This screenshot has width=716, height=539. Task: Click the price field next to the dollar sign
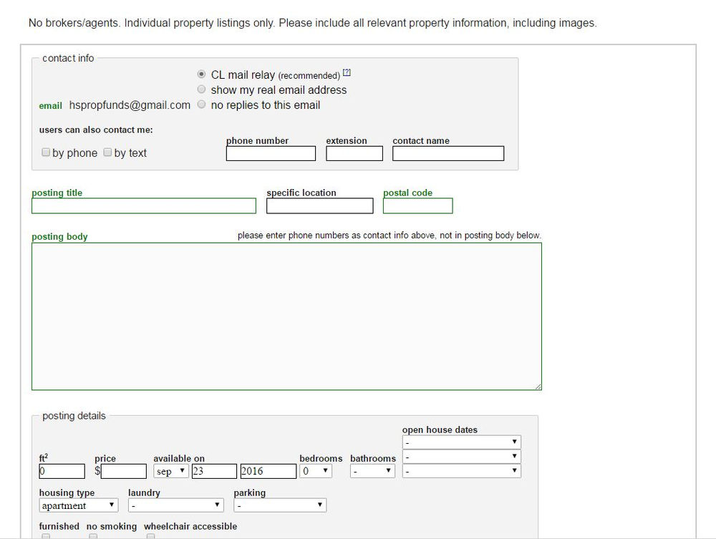[x=122, y=470]
